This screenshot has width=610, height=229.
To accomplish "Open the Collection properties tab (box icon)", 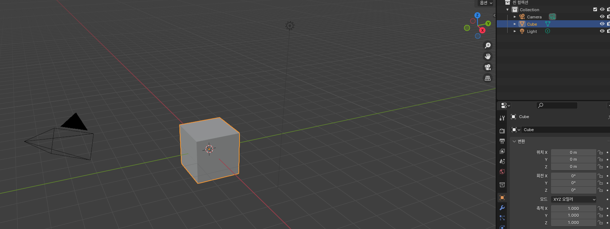I will (x=502, y=185).
